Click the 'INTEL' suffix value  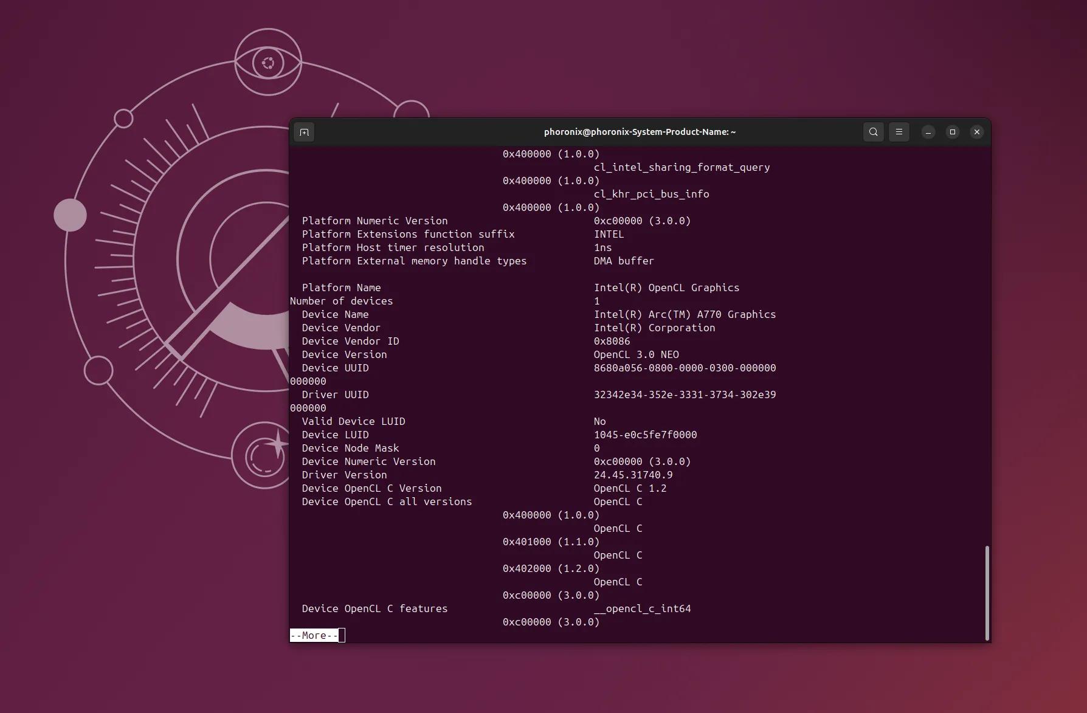609,234
